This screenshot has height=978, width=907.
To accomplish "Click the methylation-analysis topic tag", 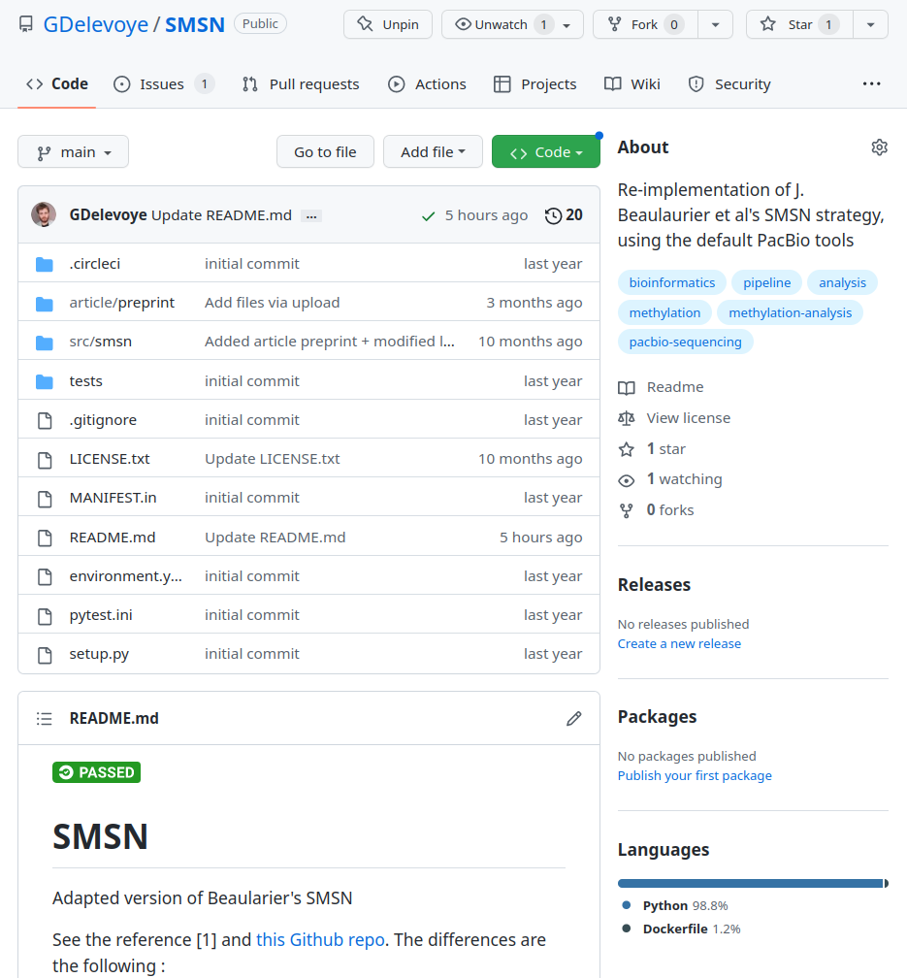I will pyautogui.click(x=790, y=312).
